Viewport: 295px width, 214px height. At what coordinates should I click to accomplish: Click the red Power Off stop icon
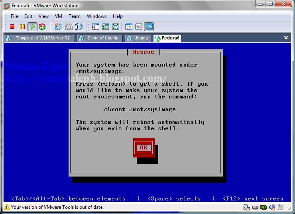click(12, 27)
